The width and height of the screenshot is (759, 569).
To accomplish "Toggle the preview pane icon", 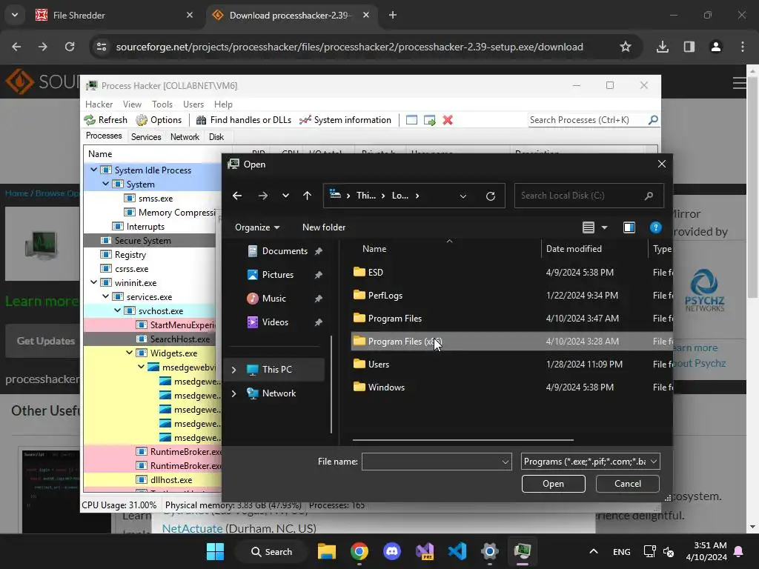I will click(x=629, y=227).
